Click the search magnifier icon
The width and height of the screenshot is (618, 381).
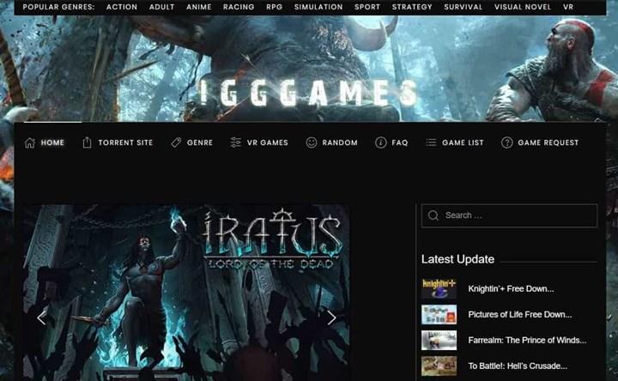(433, 215)
